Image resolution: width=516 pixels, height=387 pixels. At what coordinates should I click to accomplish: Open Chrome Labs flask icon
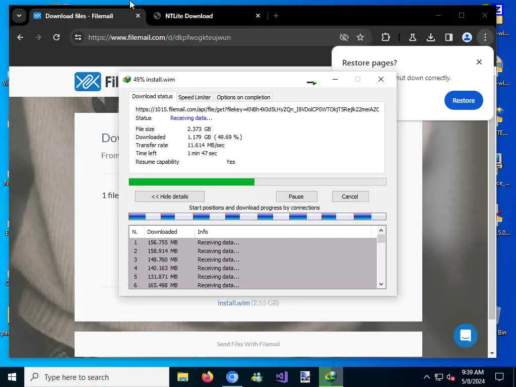[x=412, y=37]
